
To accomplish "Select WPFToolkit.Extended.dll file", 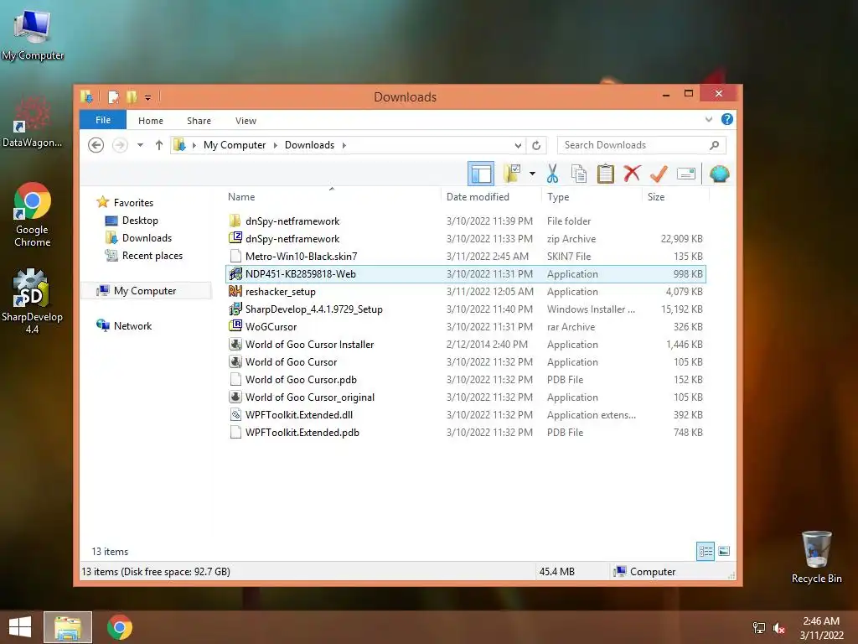I will click(x=466, y=414).
